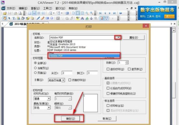Click the music note toolbar icon
The height and width of the screenshot is (125, 179).
(x=72, y=18)
